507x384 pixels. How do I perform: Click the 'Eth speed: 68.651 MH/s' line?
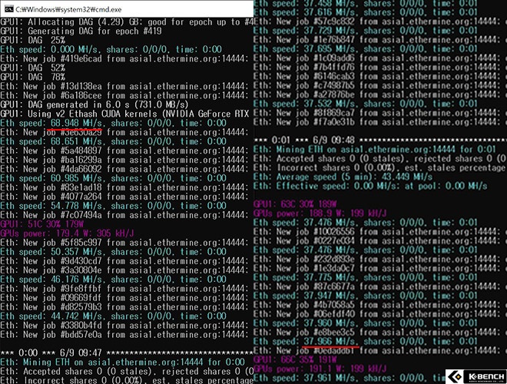[113, 141]
